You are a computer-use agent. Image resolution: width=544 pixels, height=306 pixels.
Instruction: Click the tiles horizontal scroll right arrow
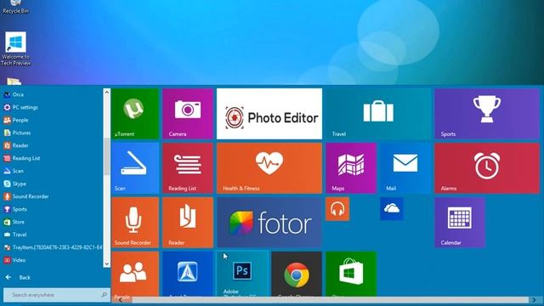[x=534, y=300]
